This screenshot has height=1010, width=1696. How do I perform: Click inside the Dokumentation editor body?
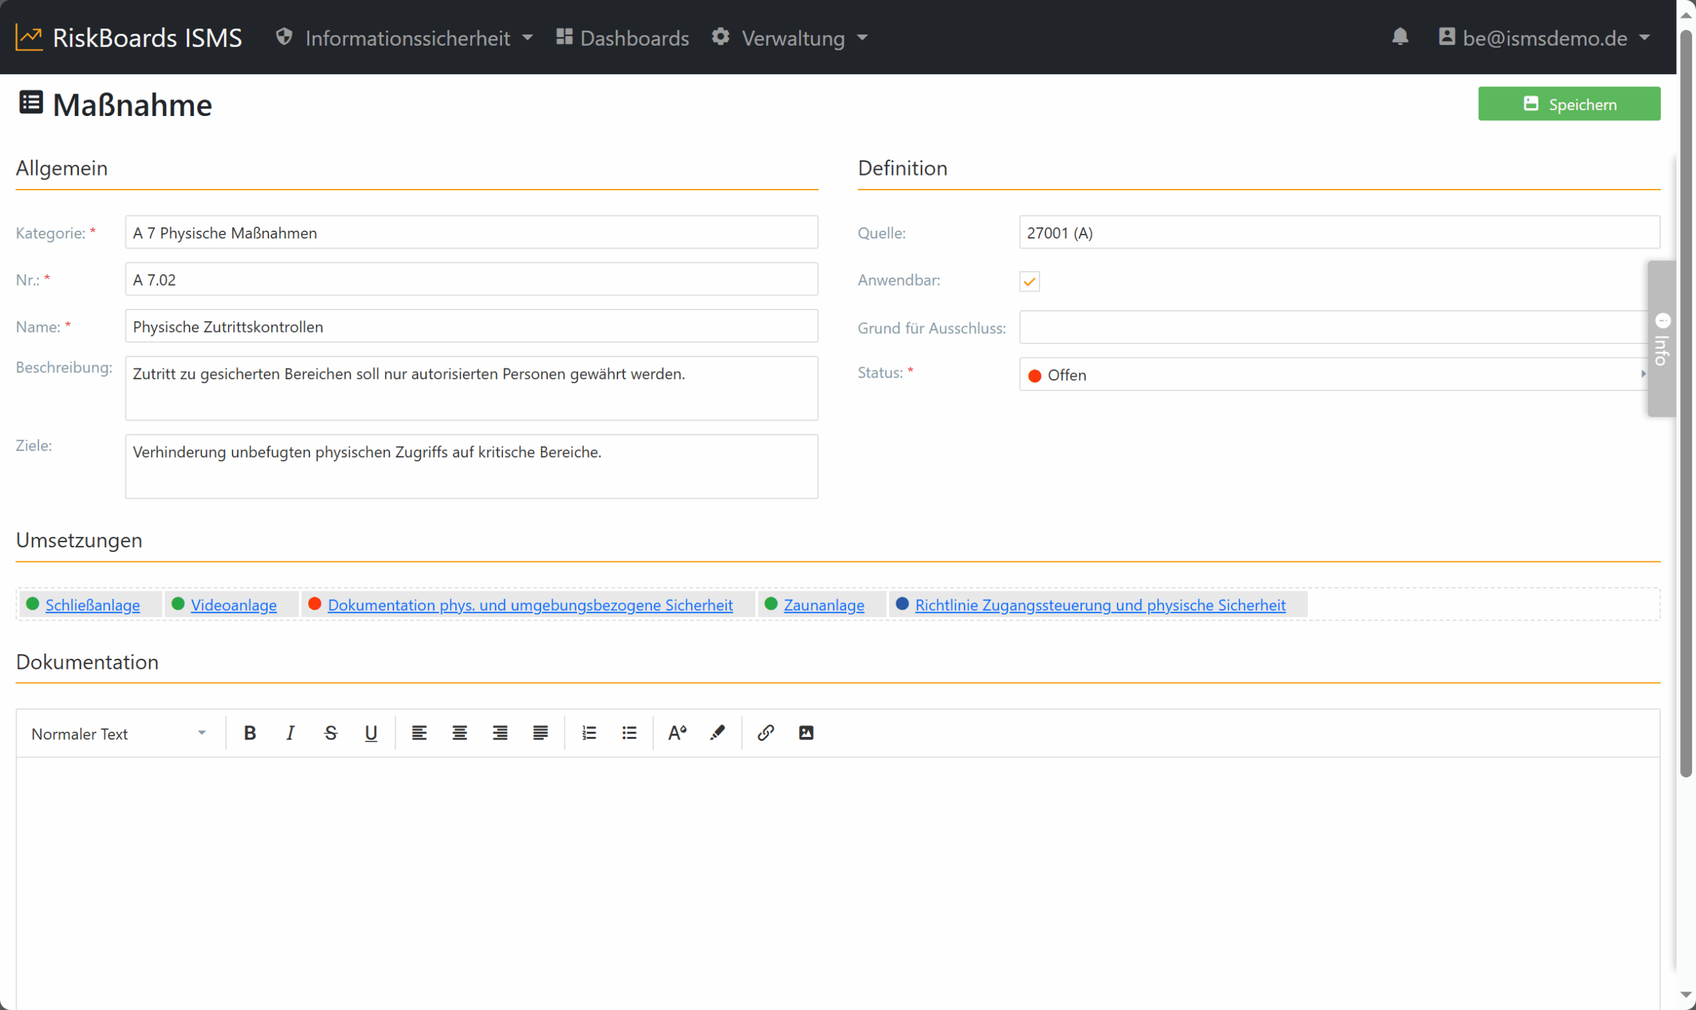click(x=838, y=883)
